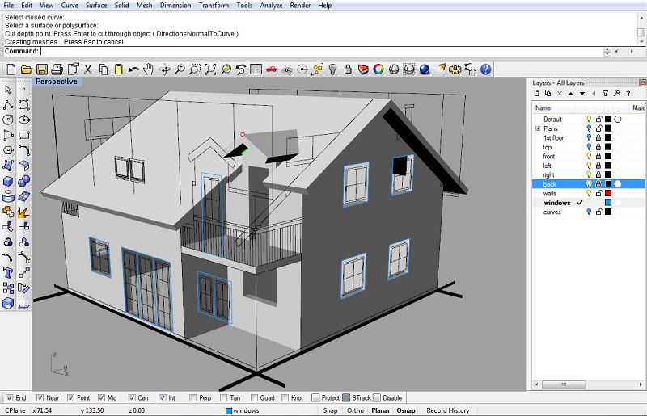Toggle Osnap in the status bar
This screenshot has height=416, width=647.
(406, 410)
